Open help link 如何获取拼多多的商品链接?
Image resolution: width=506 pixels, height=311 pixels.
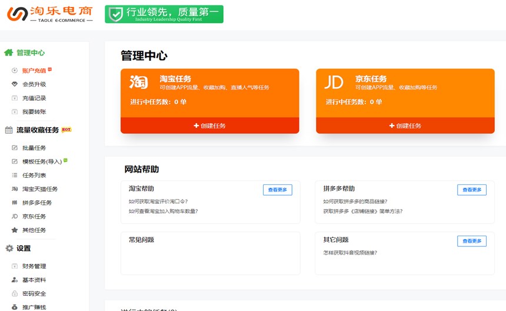[355, 201]
